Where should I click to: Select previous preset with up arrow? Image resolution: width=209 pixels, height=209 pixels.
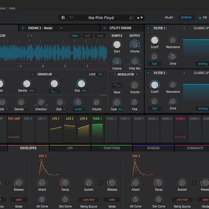138,18
